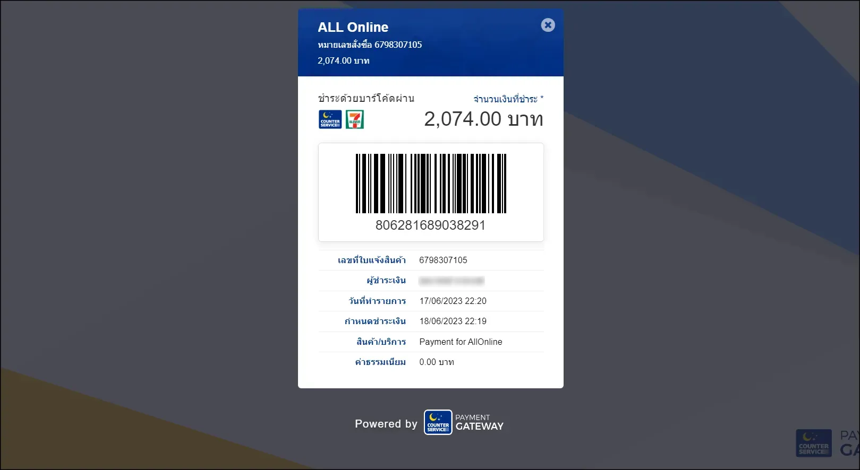The width and height of the screenshot is (860, 470).
Task: Click barcode number 806281689038291
Action: click(430, 225)
